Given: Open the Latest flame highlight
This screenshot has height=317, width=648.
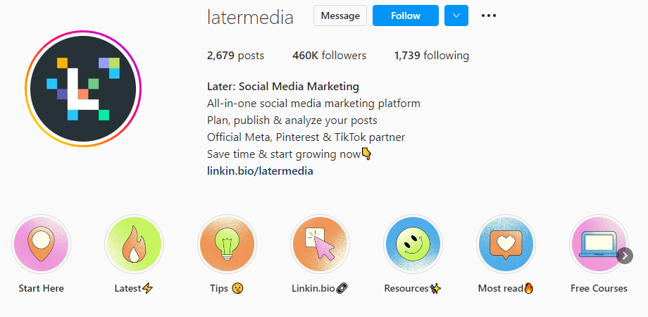Looking at the screenshot, I should pos(134,244).
